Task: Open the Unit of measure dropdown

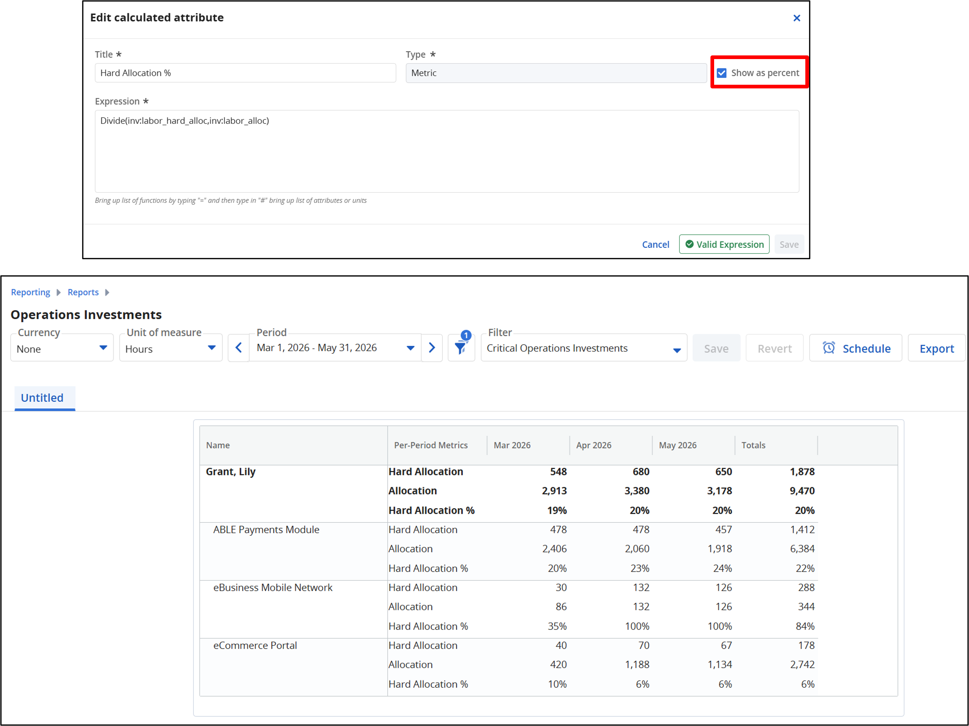Action: coord(171,348)
